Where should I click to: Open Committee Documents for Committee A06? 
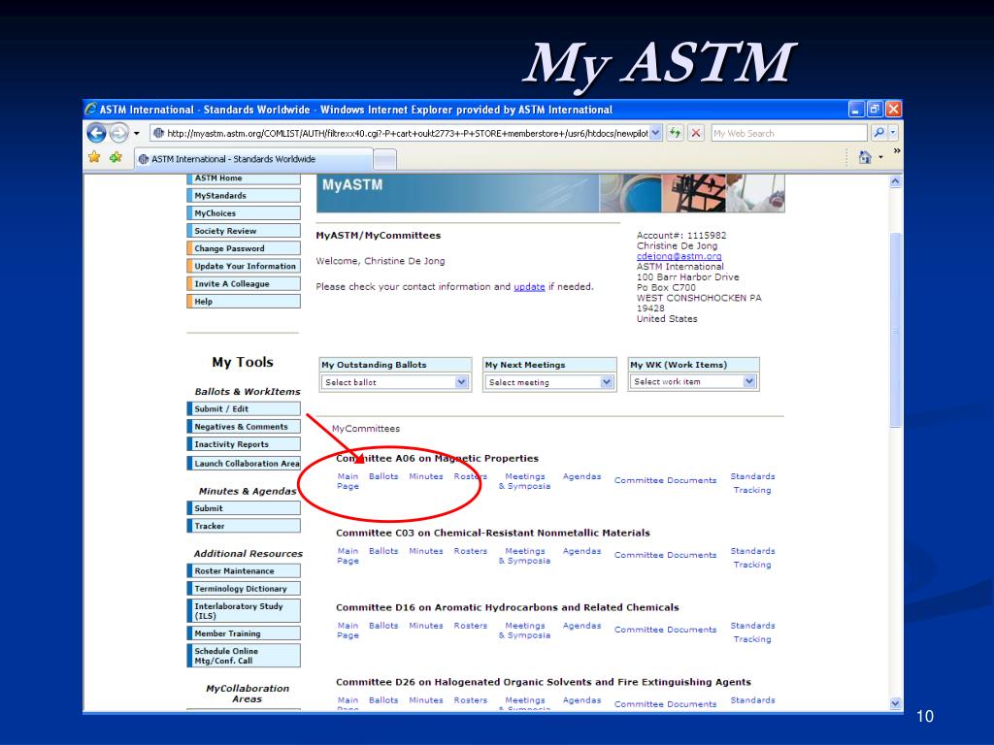pyautogui.click(x=665, y=480)
